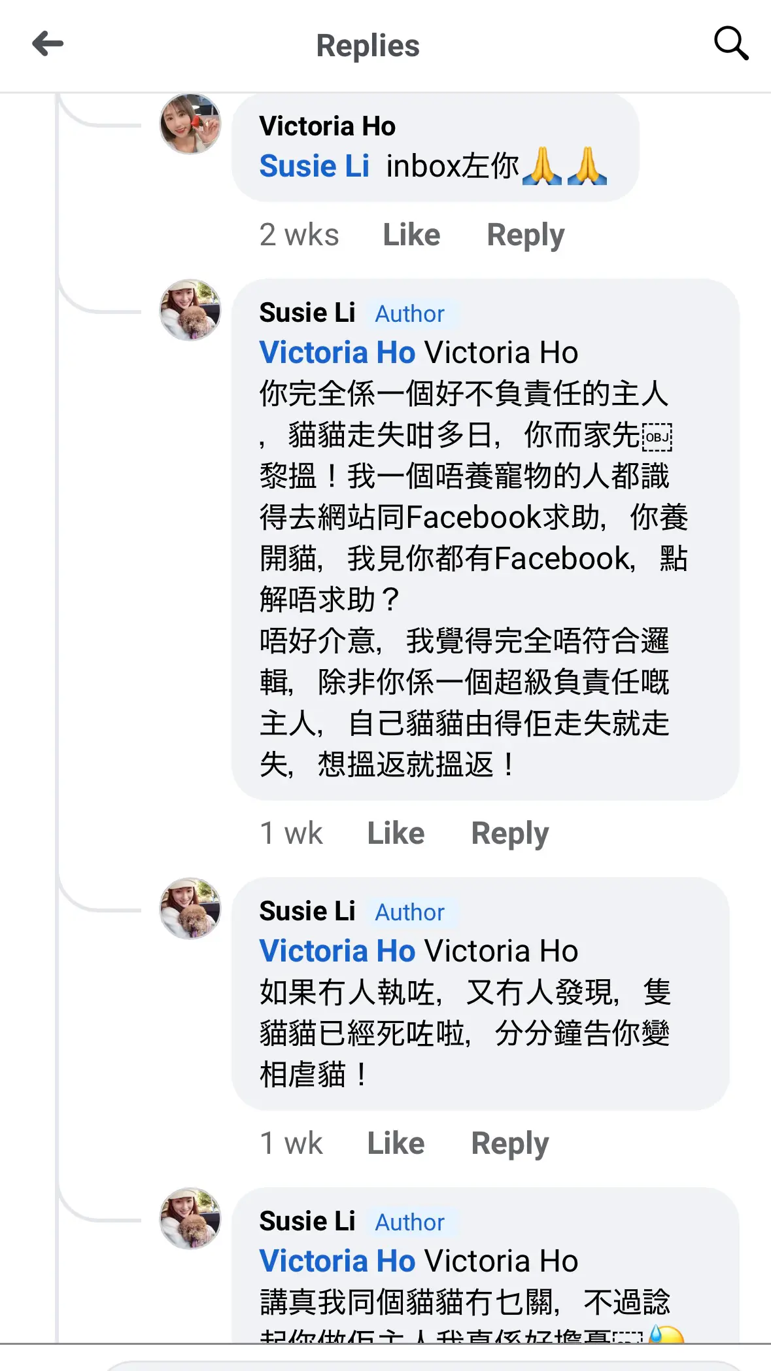Tap Susie Li's avatar on first Author comment

point(190,310)
